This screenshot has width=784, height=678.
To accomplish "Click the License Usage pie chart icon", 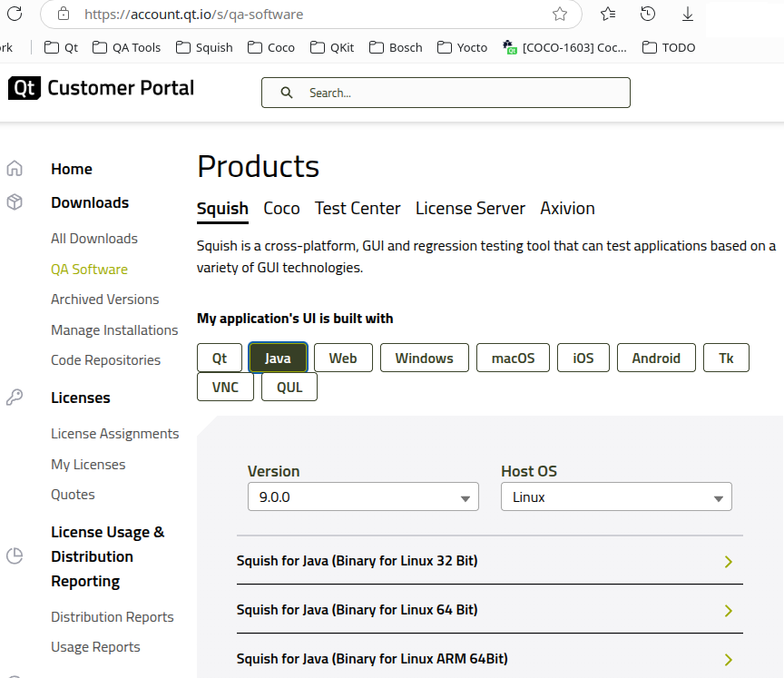I will [15, 556].
